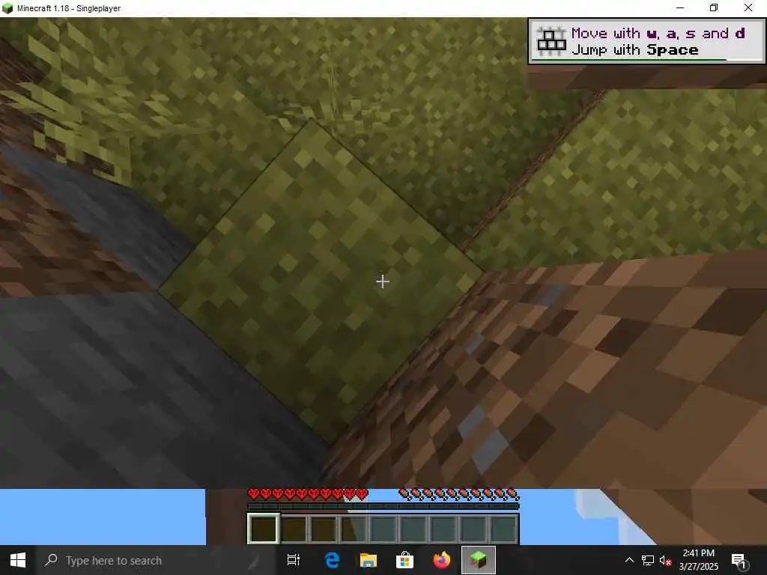Open network status tray icon
This screenshot has width=767, height=575.
point(648,560)
